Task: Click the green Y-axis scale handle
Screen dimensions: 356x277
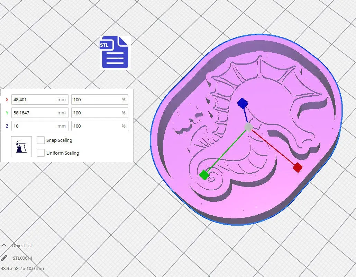Action: coord(204,175)
